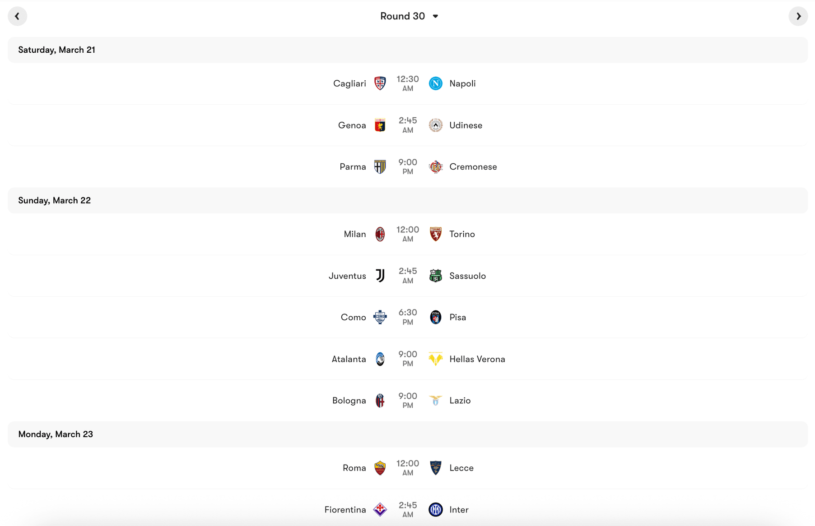Click the Atalanta club badge

[380, 359]
